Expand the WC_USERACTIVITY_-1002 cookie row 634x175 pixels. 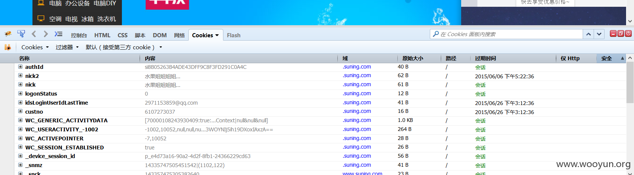click(20, 129)
